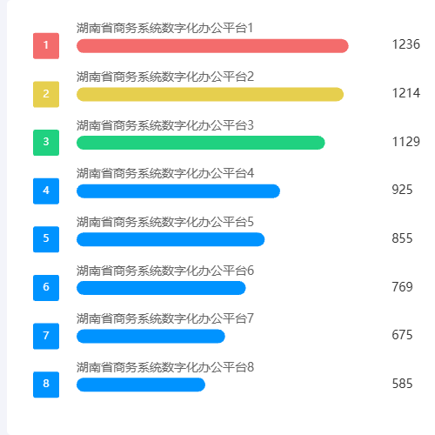Click the red progress bar for platform 1
The image size is (435, 435).
point(212,46)
